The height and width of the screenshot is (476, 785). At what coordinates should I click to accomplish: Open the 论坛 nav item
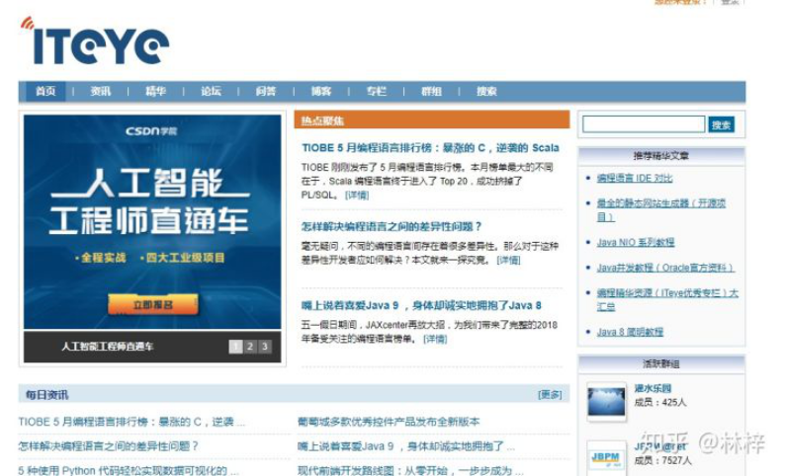(211, 91)
